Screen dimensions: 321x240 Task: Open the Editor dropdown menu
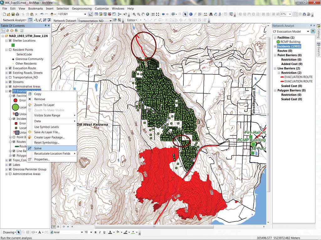132,20
